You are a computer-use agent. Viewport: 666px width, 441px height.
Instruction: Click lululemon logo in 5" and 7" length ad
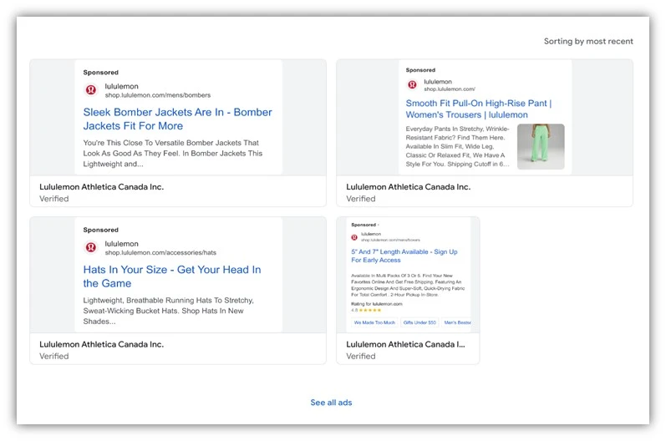[x=354, y=237]
